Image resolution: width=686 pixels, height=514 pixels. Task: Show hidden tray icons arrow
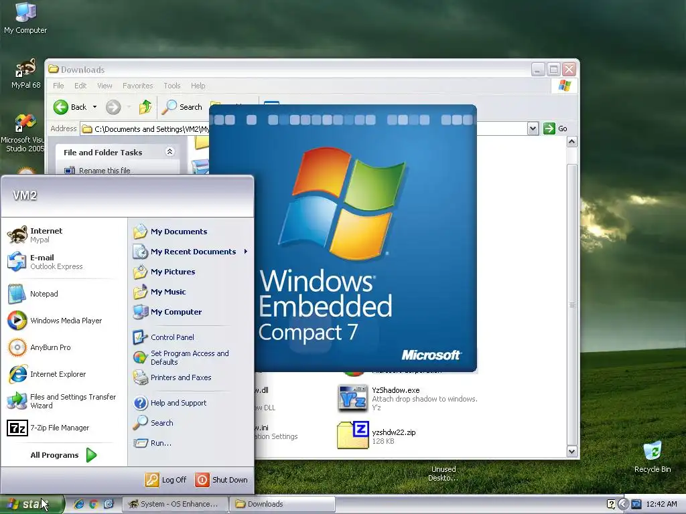[624, 504]
